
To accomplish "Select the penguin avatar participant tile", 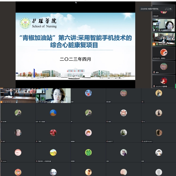I will [158, 152].
